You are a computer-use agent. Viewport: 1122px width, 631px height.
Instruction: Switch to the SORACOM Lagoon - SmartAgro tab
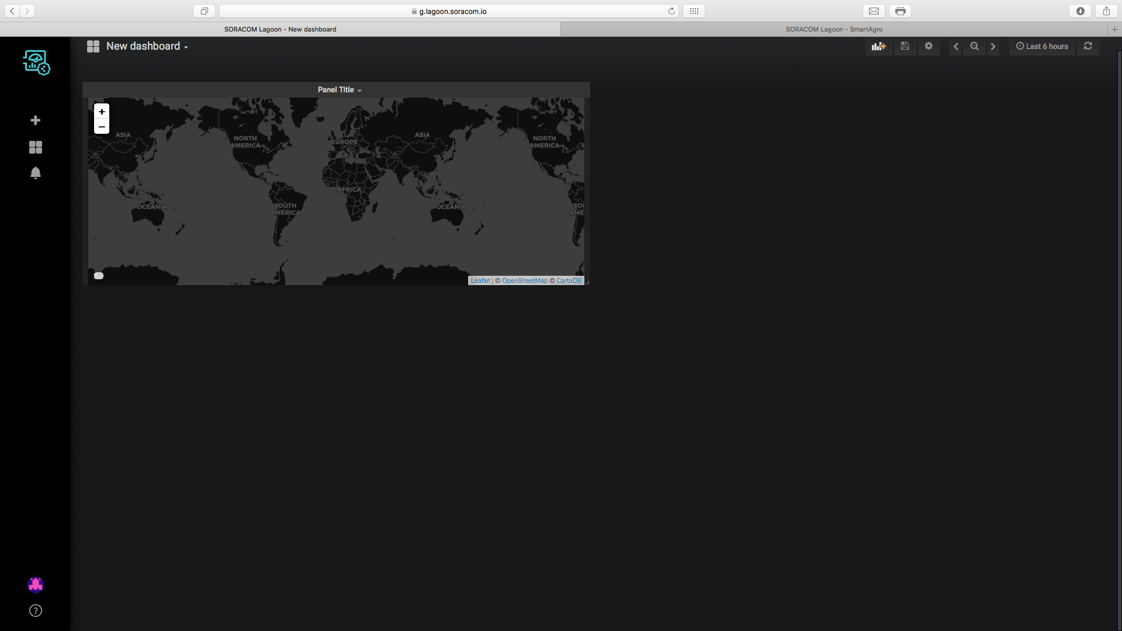point(834,29)
